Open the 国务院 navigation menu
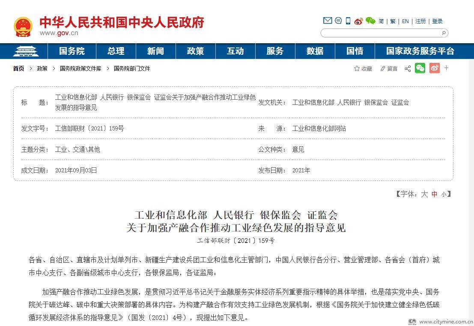 [x=72, y=51]
